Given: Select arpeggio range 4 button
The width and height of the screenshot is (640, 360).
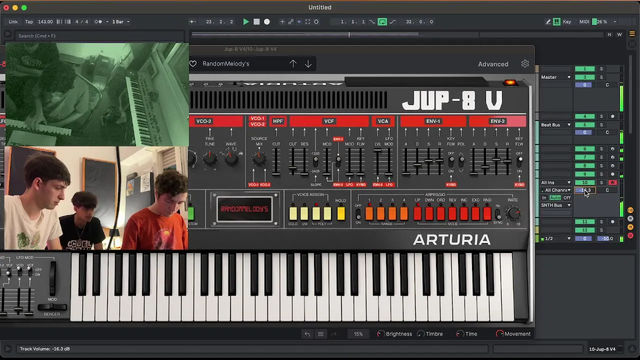Looking at the screenshot, I should click(x=403, y=213).
